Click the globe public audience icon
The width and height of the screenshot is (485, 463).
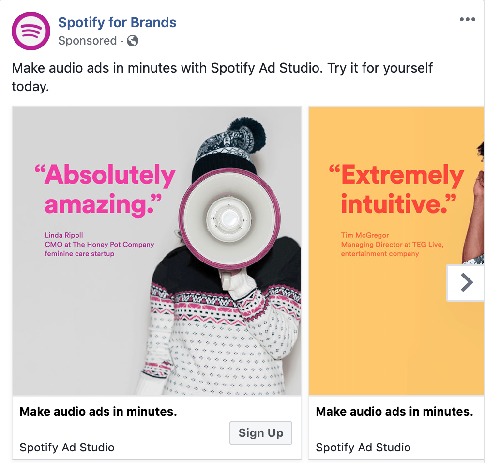click(x=133, y=41)
